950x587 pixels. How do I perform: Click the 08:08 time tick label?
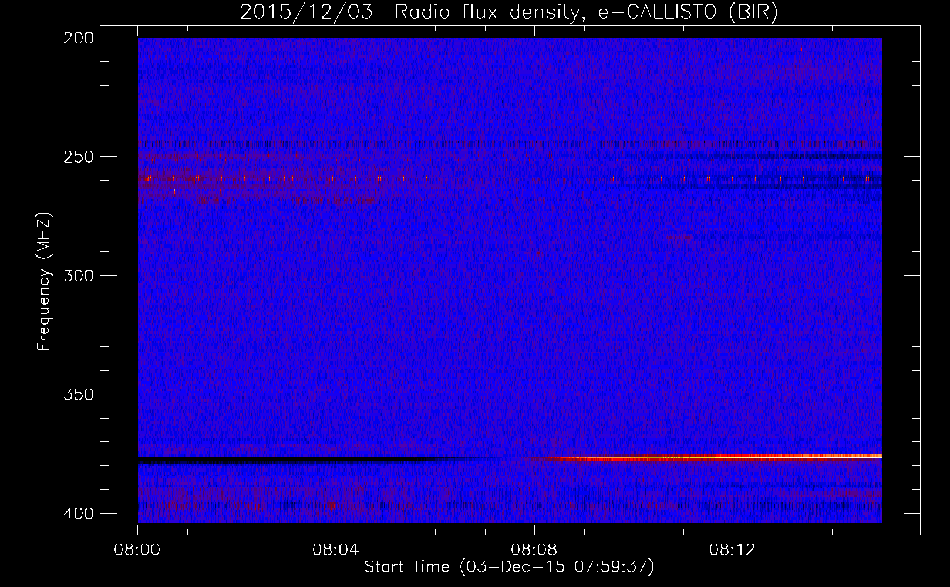(x=534, y=550)
